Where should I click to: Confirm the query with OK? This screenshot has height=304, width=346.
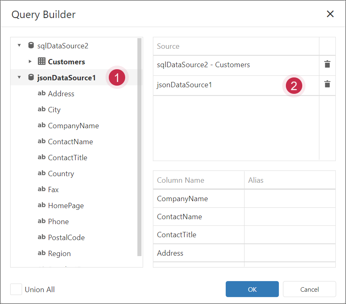coord(252,289)
